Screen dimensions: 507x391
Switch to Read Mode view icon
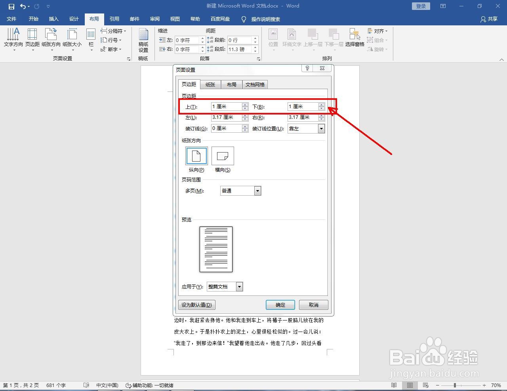pyautogui.click(x=394, y=385)
